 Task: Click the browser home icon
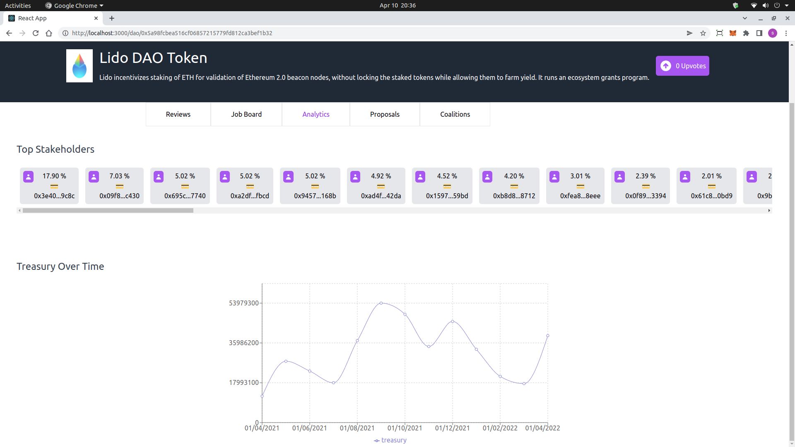pos(49,33)
